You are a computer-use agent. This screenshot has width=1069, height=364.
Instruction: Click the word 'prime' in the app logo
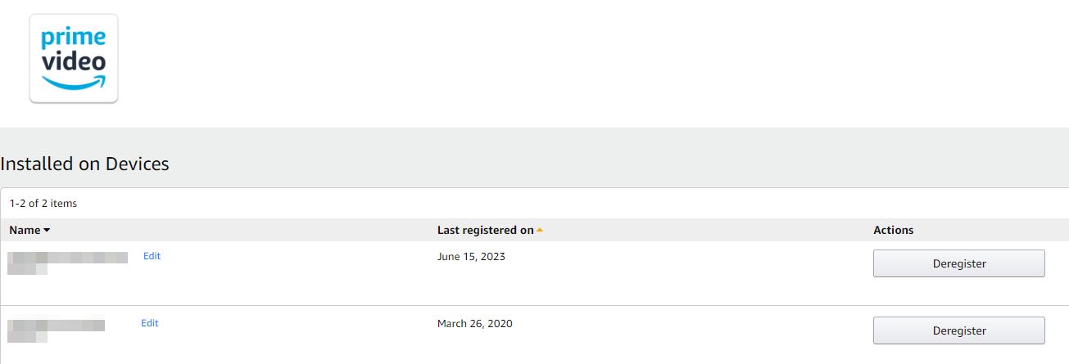point(74,38)
